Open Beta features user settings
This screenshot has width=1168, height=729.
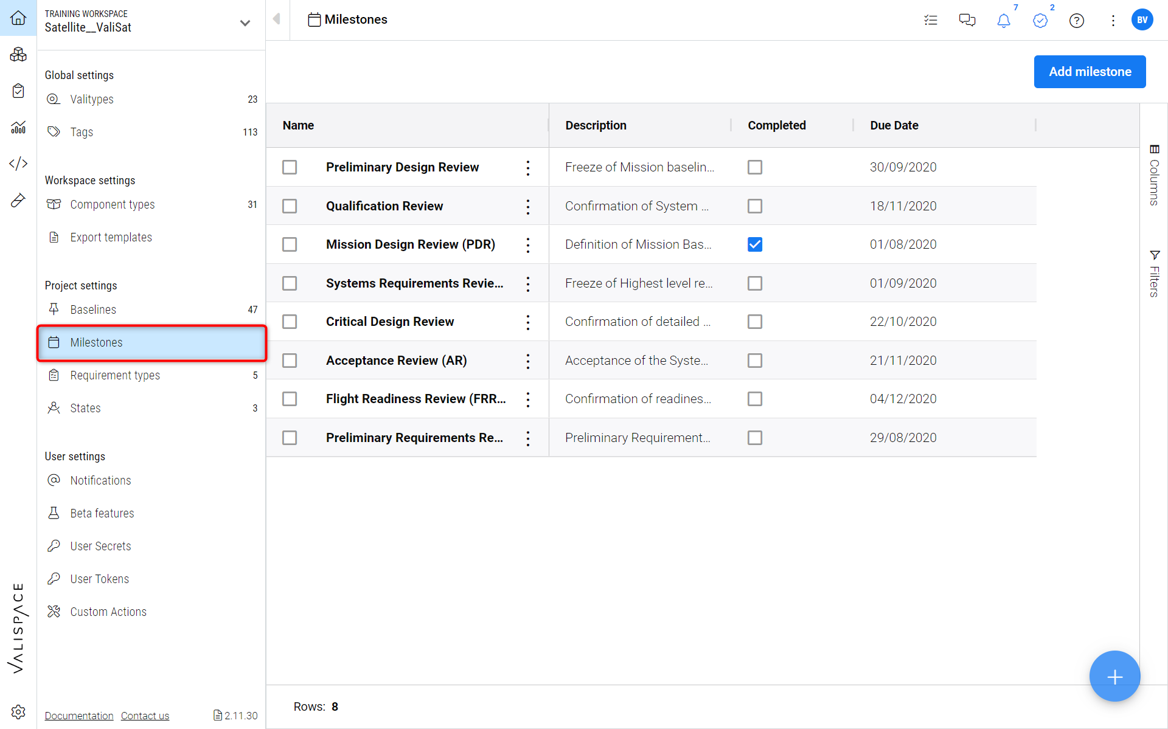coord(151,513)
